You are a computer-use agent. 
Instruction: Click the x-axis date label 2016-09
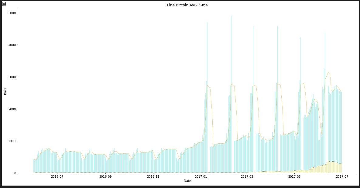click(105, 176)
